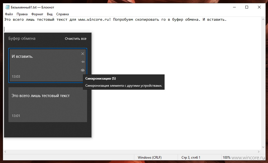Pin the "И вставить." clipboard item
This screenshot has width=268, height=163.
(x=82, y=62)
